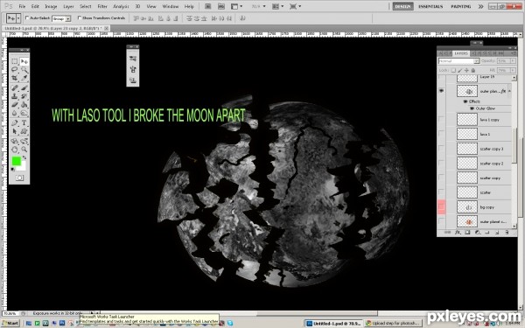
Task: Collapse effects of the outer planet layer
Action: (509, 91)
